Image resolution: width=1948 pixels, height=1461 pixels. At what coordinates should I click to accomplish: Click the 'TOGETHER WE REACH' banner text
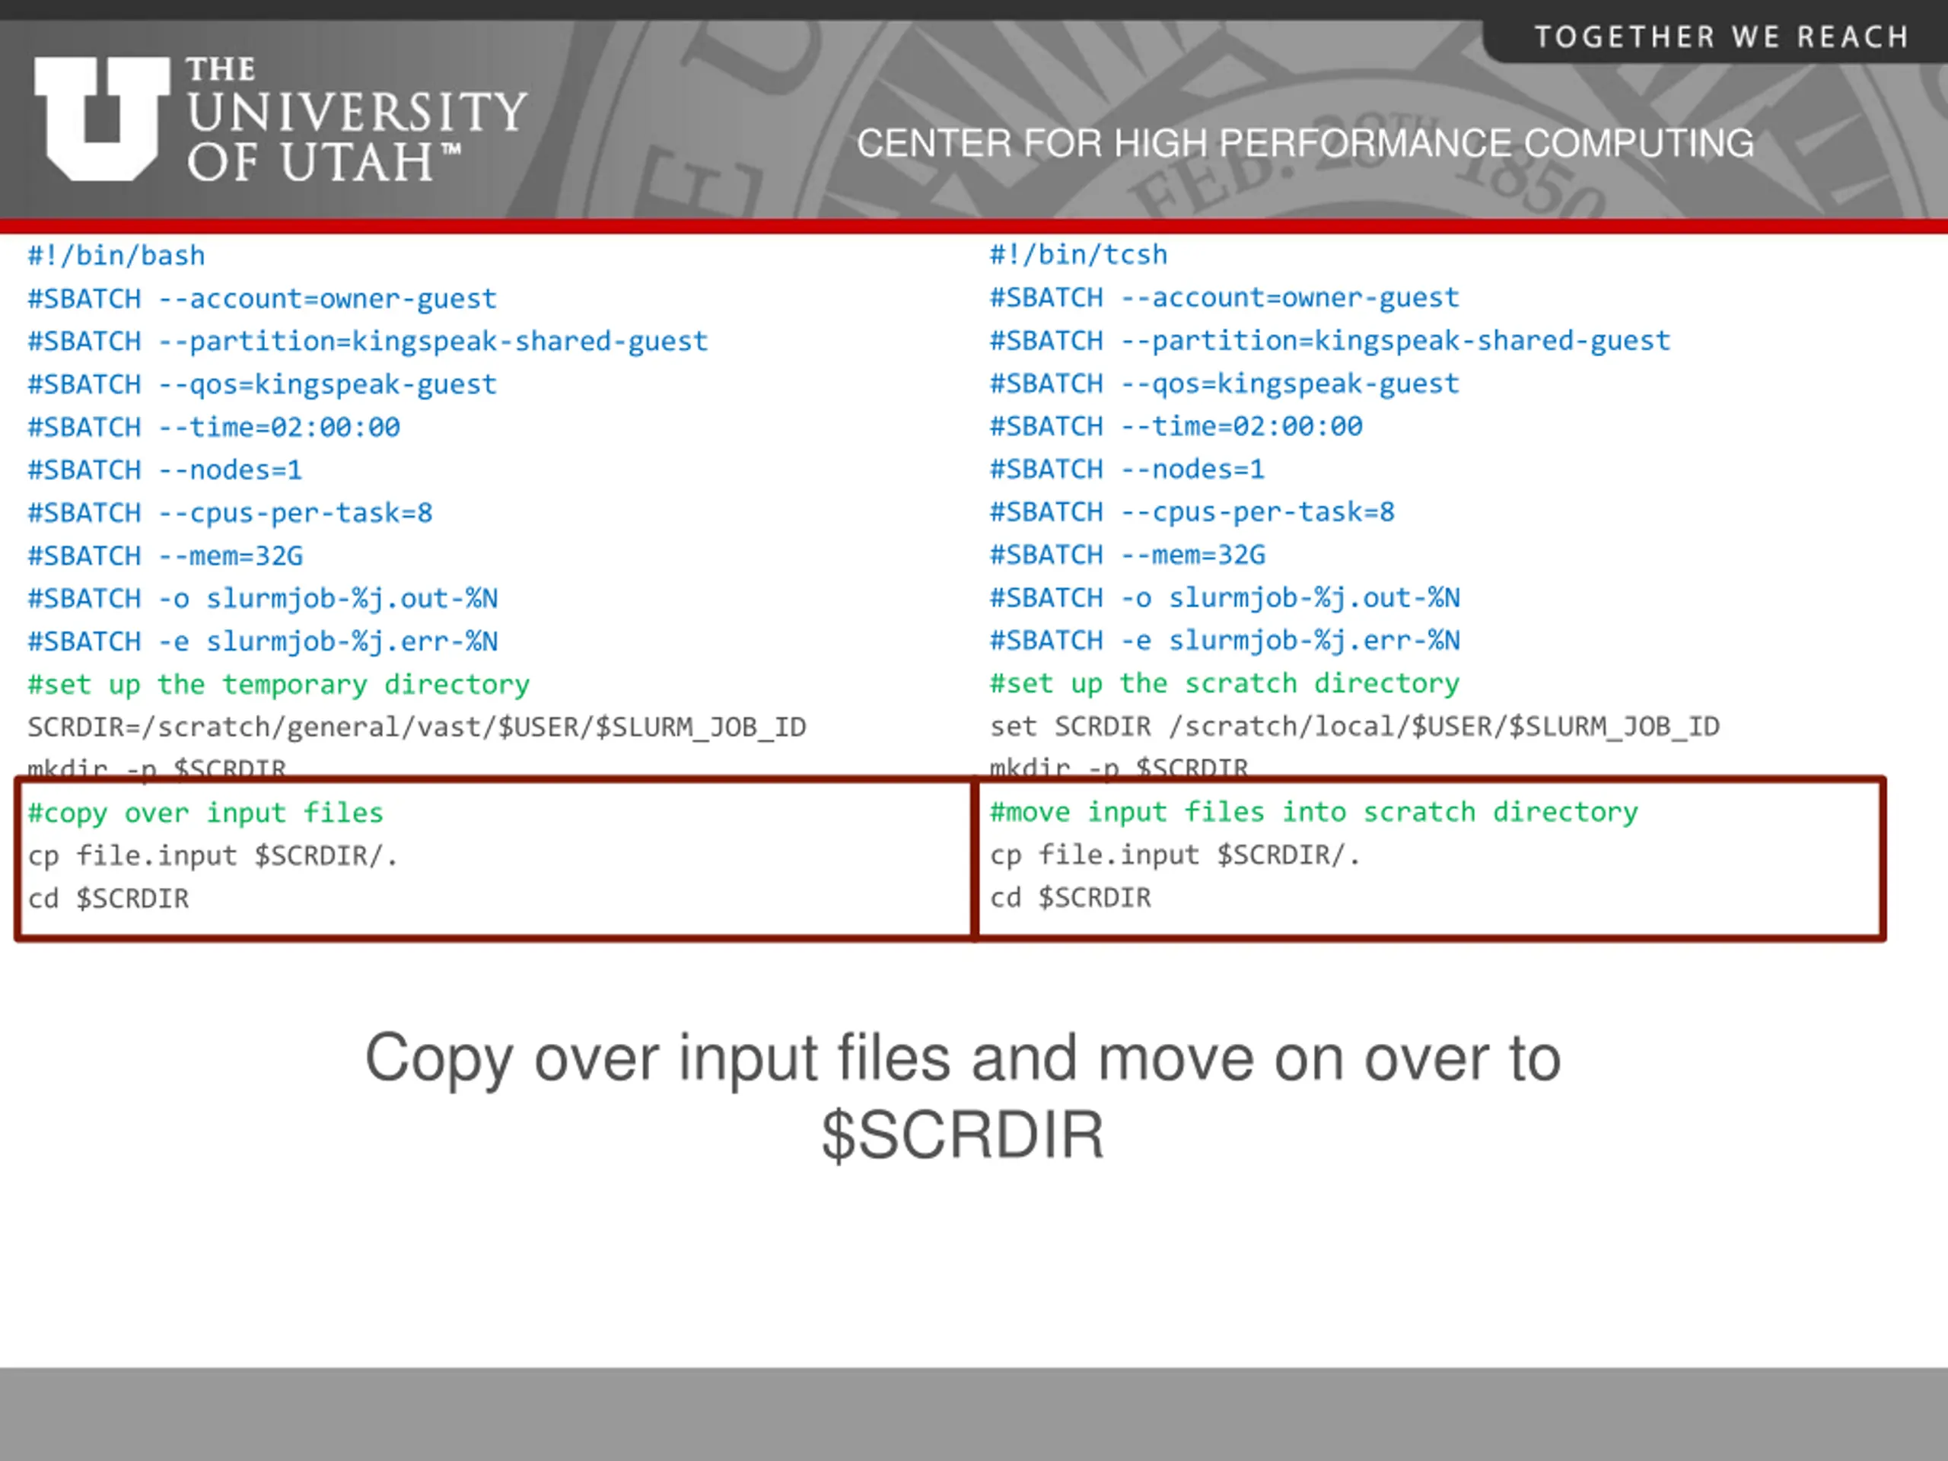coord(1722,37)
